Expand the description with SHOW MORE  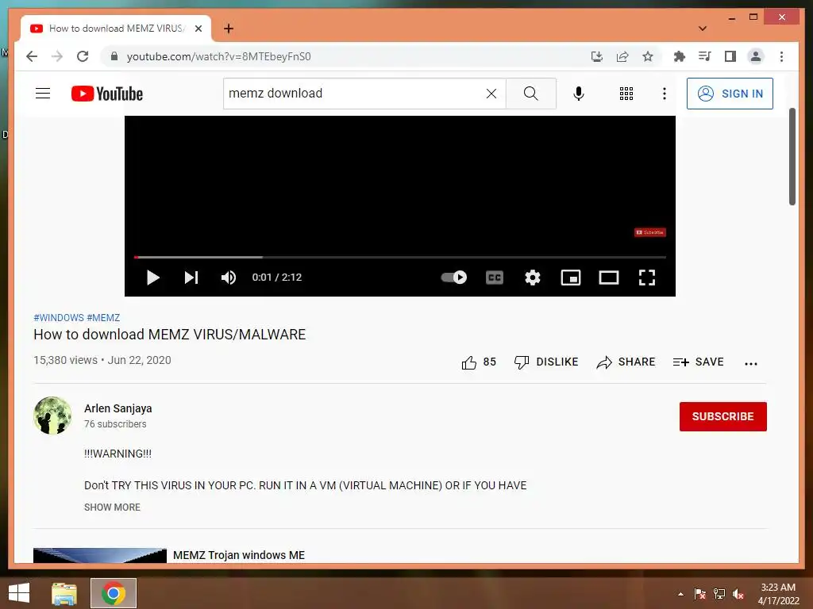point(112,507)
